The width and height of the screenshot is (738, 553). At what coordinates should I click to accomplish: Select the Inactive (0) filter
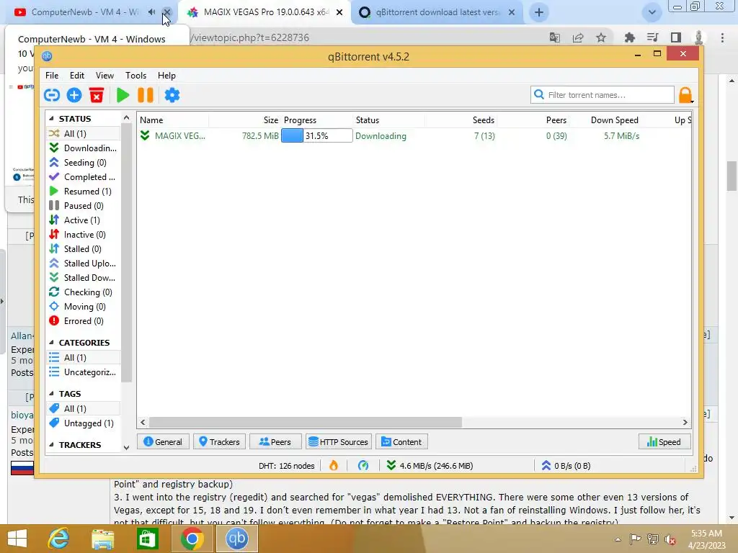pos(84,235)
